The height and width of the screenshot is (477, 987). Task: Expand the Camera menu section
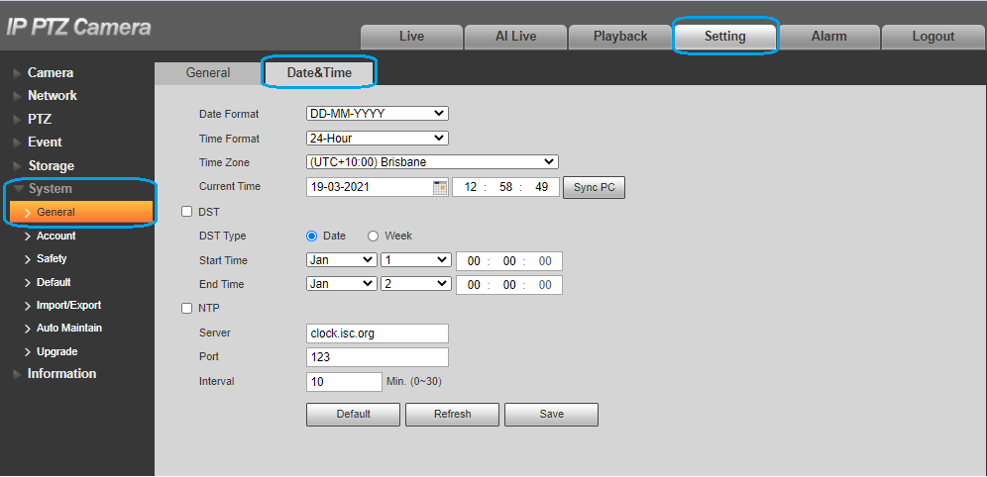pos(50,73)
